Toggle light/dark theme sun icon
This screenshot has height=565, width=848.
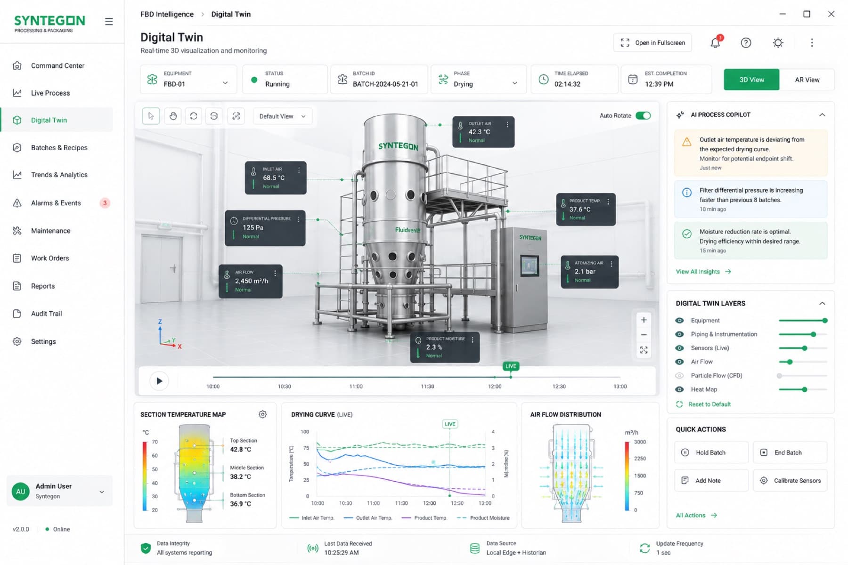pos(778,43)
